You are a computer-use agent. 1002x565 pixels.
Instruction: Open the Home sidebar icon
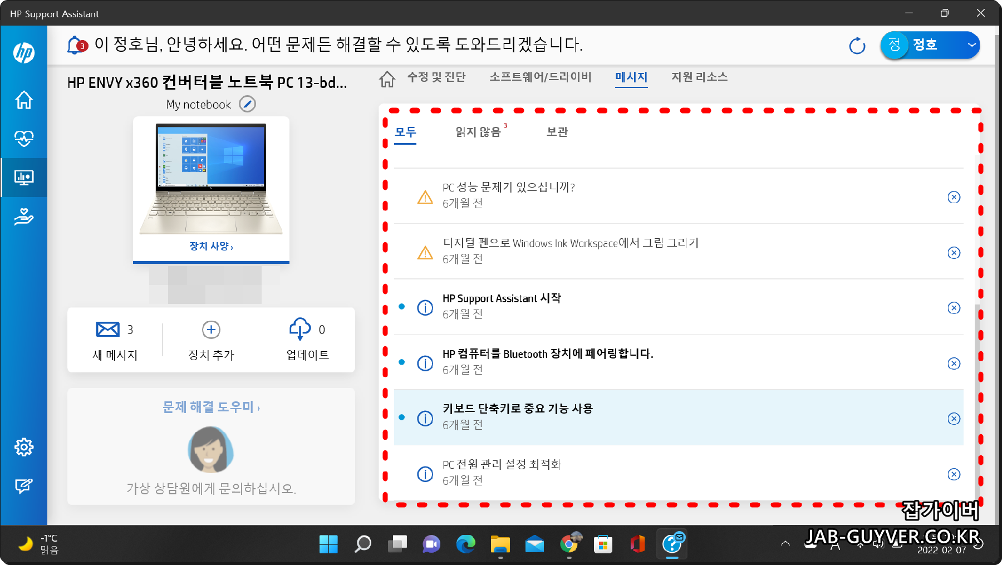tap(24, 100)
